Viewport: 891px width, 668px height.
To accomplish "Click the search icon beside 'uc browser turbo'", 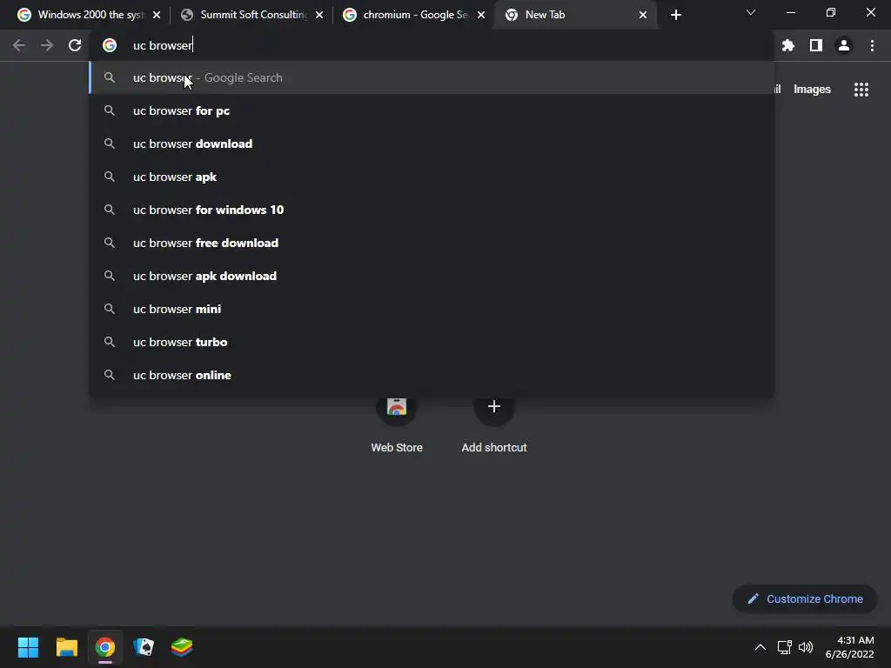I will (x=109, y=342).
